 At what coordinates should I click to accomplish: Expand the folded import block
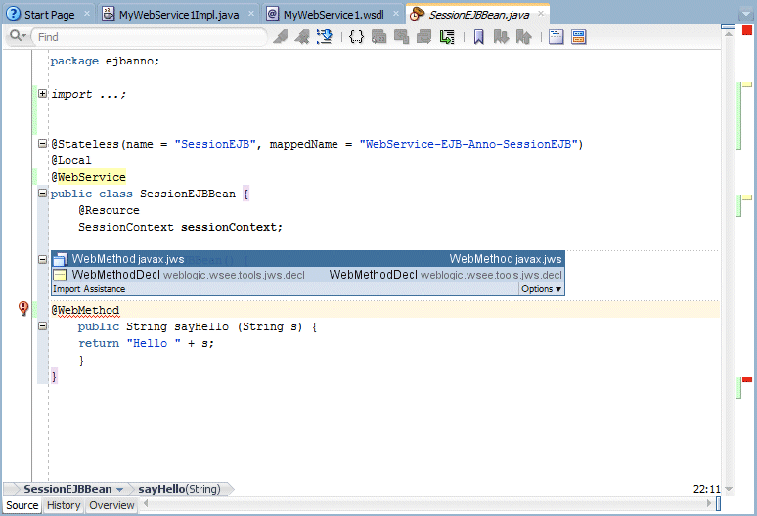(42, 94)
